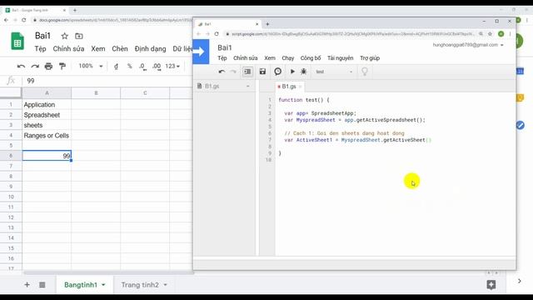
Task: Open the Tệp menu in Sheets
Action: pyautogui.click(x=40, y=48)
